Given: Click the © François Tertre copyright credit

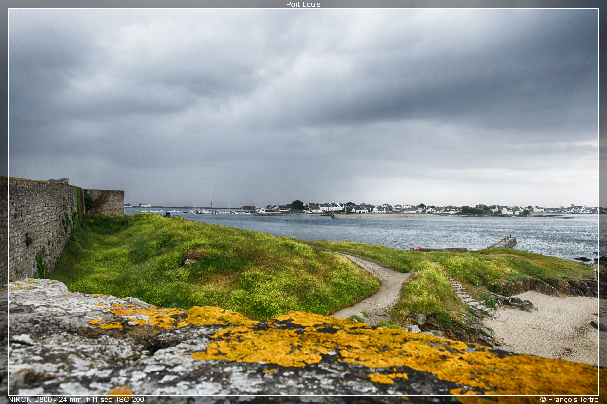Looking at the screenshot, I should click(569, 400).
